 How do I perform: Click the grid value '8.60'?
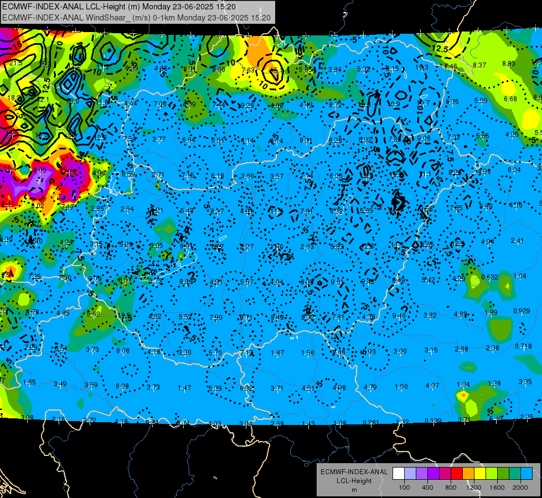coord(219,70)
